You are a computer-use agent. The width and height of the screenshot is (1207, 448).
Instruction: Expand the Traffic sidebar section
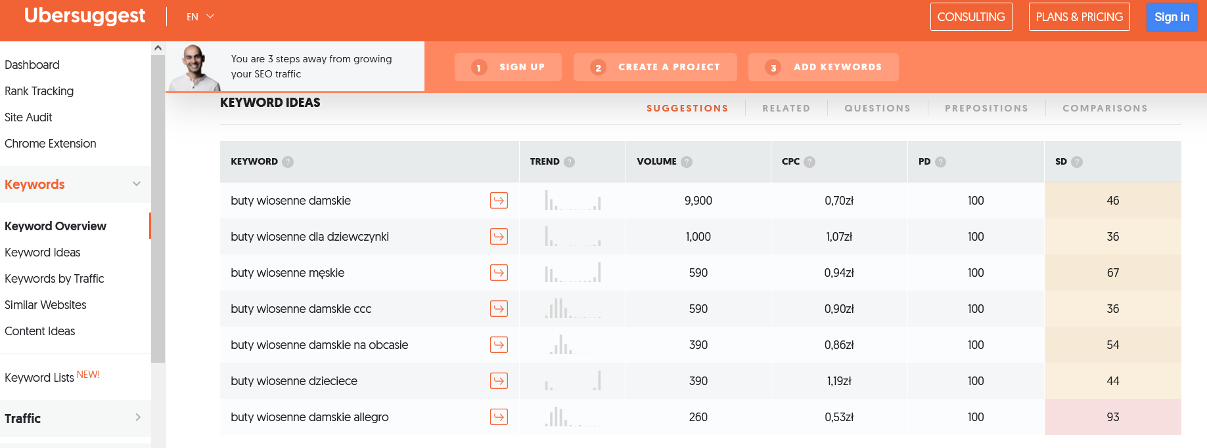click(137, 418)
